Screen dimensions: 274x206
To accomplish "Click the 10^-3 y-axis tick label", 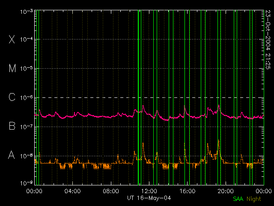I will click(x=27, y=12).
